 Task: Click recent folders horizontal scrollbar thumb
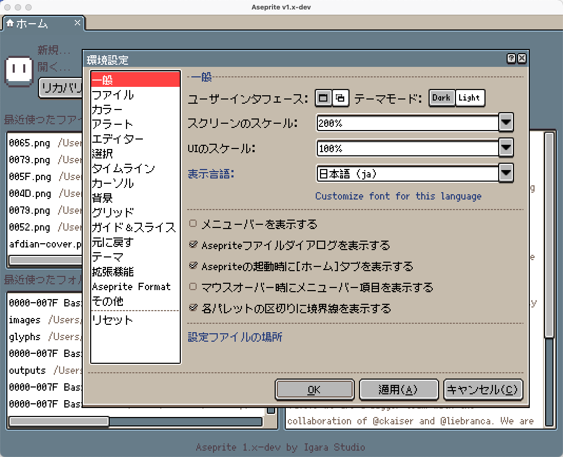(x=59, y=422)
